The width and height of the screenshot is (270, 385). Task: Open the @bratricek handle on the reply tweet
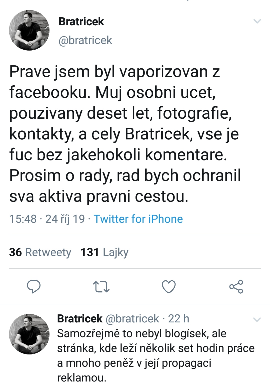(132, 319)
